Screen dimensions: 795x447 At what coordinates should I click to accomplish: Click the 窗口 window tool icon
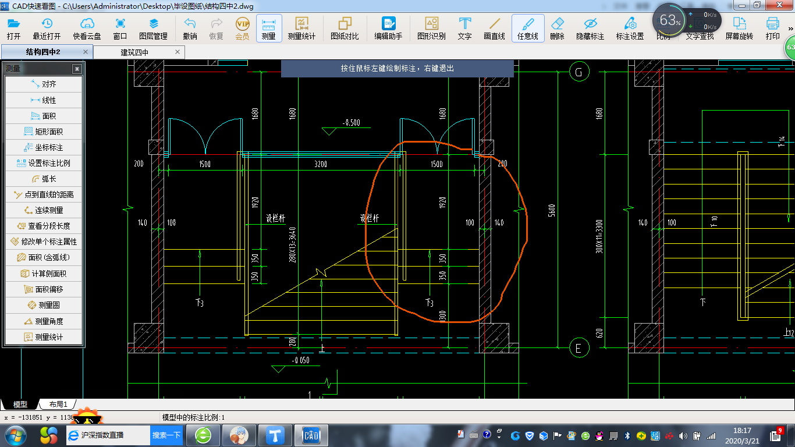tap(120, 29)
